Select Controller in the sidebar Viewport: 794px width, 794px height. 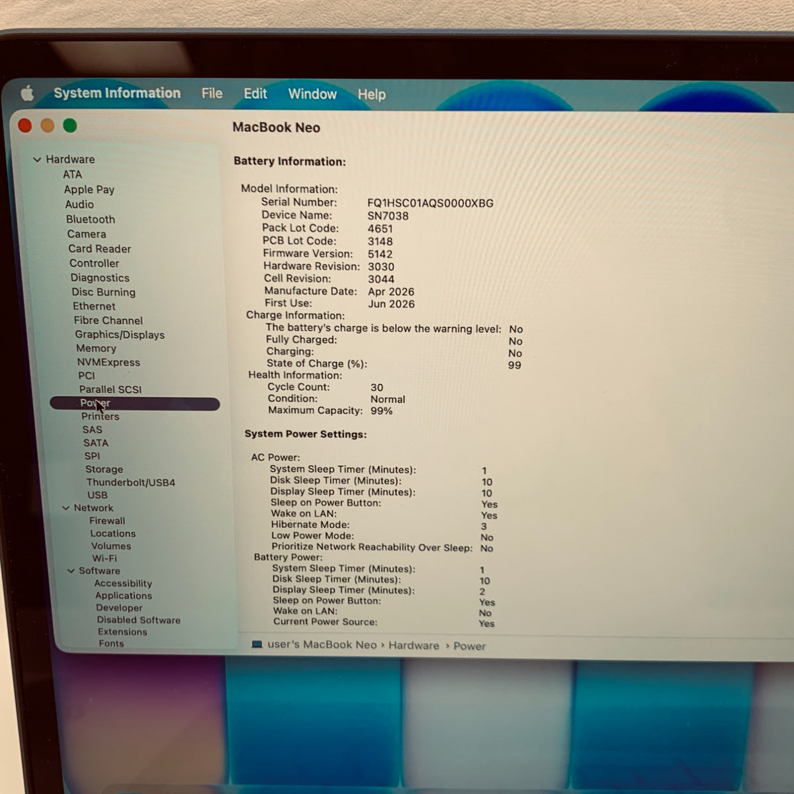(94, 263)
